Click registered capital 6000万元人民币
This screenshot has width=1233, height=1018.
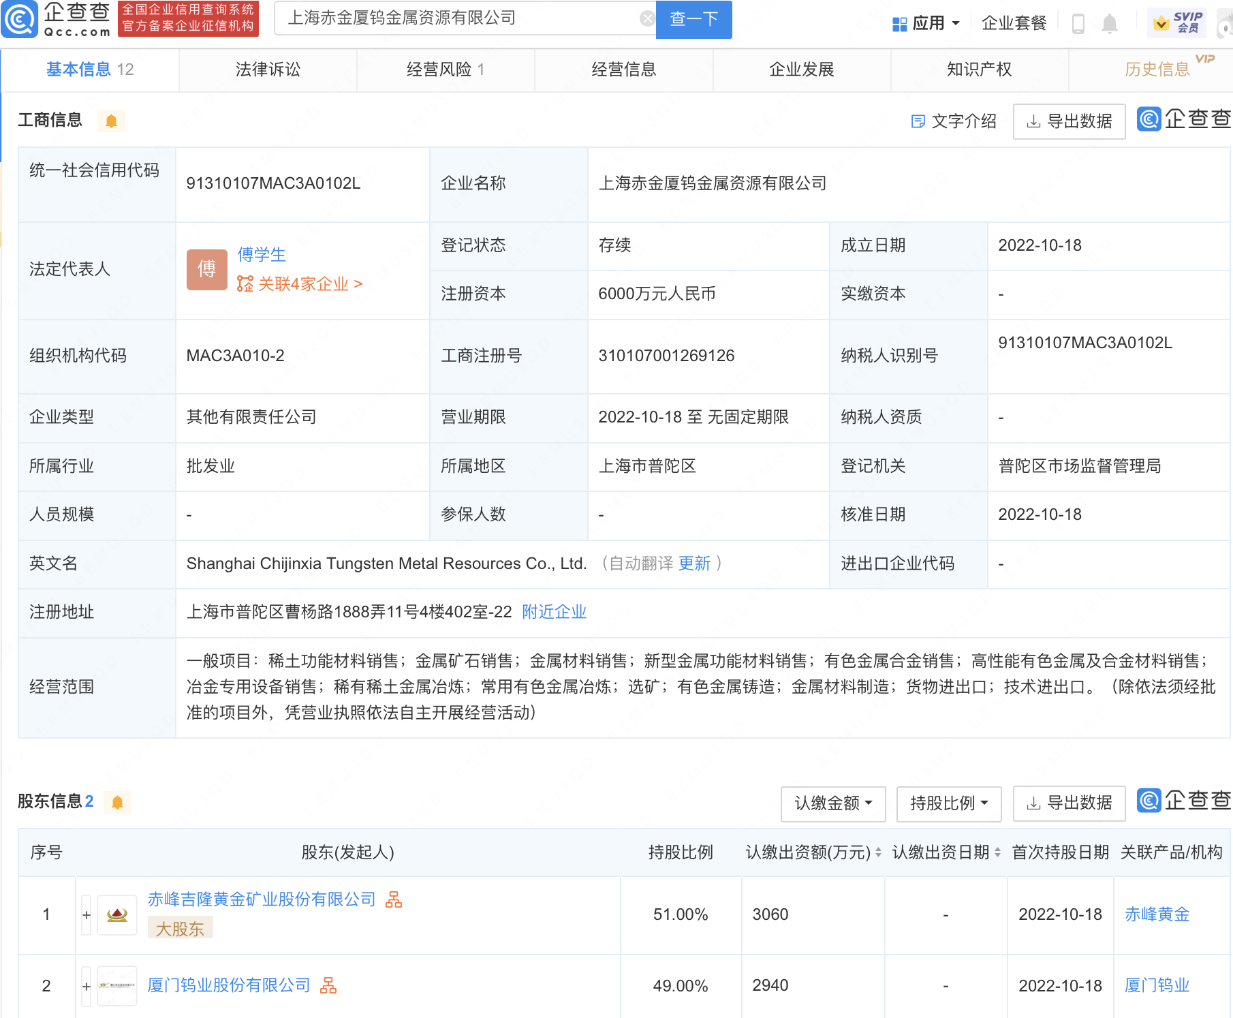coord(657,294)
